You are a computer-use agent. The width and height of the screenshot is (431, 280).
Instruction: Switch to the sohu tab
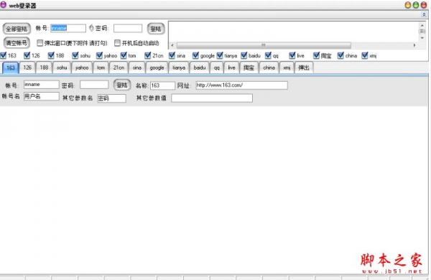point(62,67)
